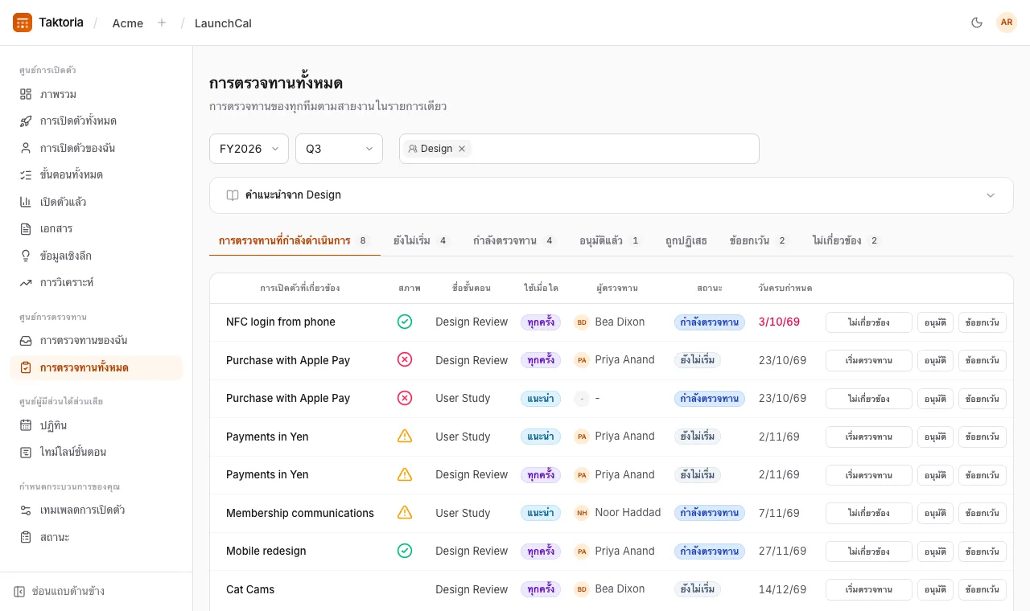Open the AR user avatar menu
Image resolution: width=1030 pixels, height=611 pixels.
(x=1007, y=23)
